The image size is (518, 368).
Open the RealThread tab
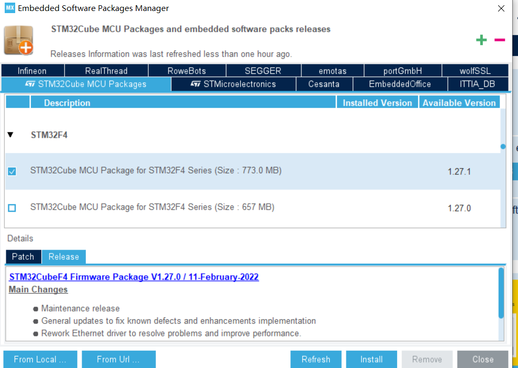click(x=106, y=71)
